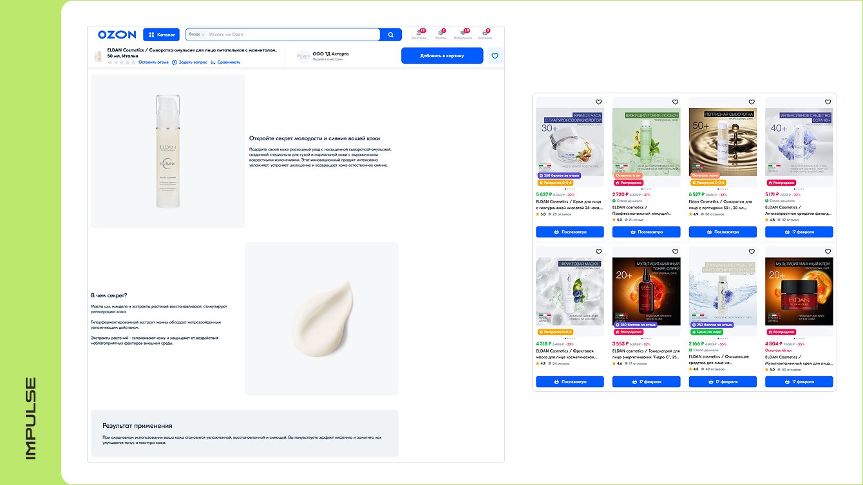Open the cream swatch texture image
The width and height of the screenshot is (863, 485).
coord(321,319)
